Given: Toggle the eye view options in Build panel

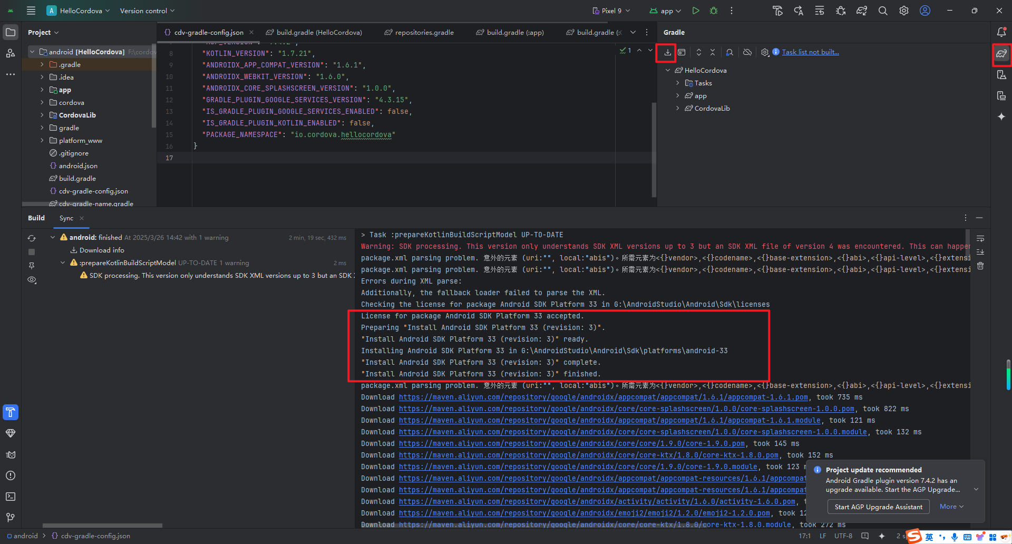Looking at the screenshot, I should tap(32, 280).
